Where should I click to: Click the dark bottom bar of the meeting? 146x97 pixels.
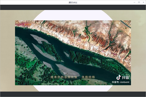[73, 94]
